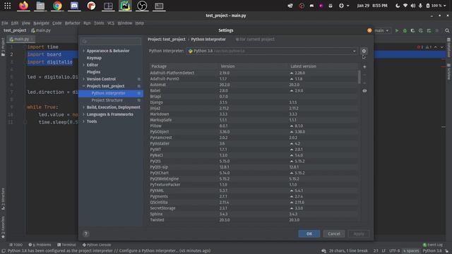Image resolution: width=452 pixels, height=254 pixels.
Task: Open the File menu
Action: (x=5, y=23)
